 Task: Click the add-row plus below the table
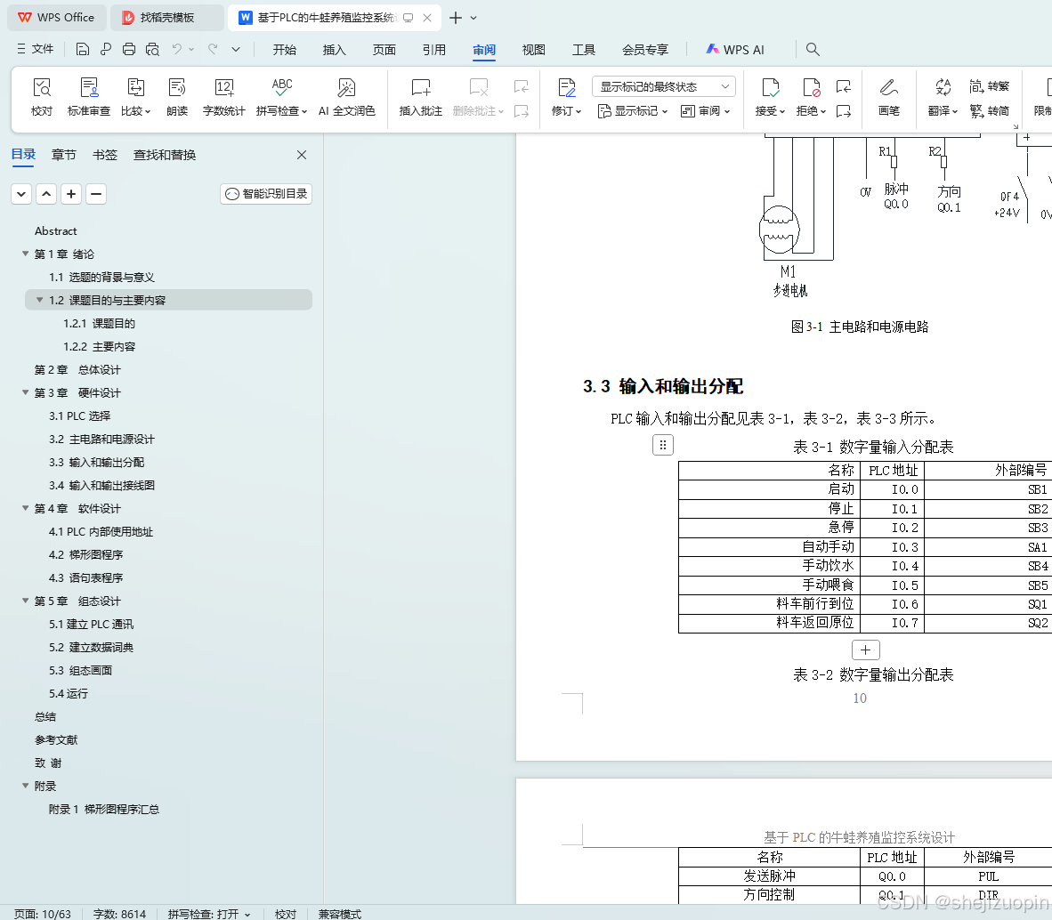click(865, 650)
